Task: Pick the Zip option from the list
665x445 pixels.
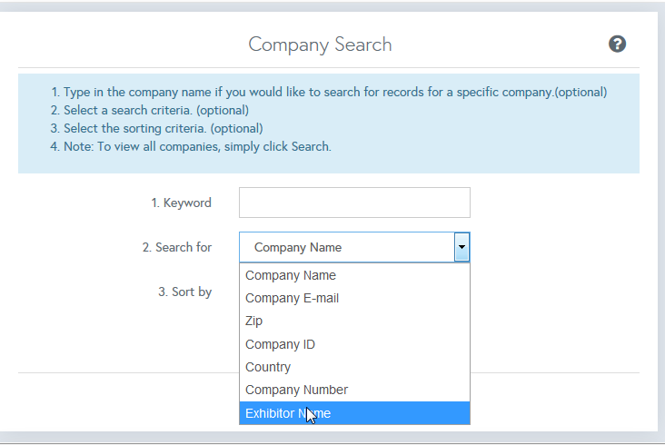Action: coord(254,321)
